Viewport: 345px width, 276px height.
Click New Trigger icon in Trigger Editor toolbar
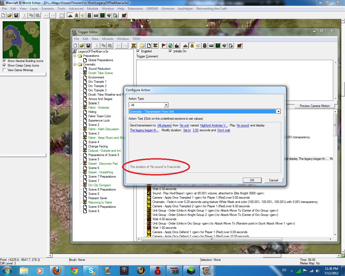(x=149, y=46)
